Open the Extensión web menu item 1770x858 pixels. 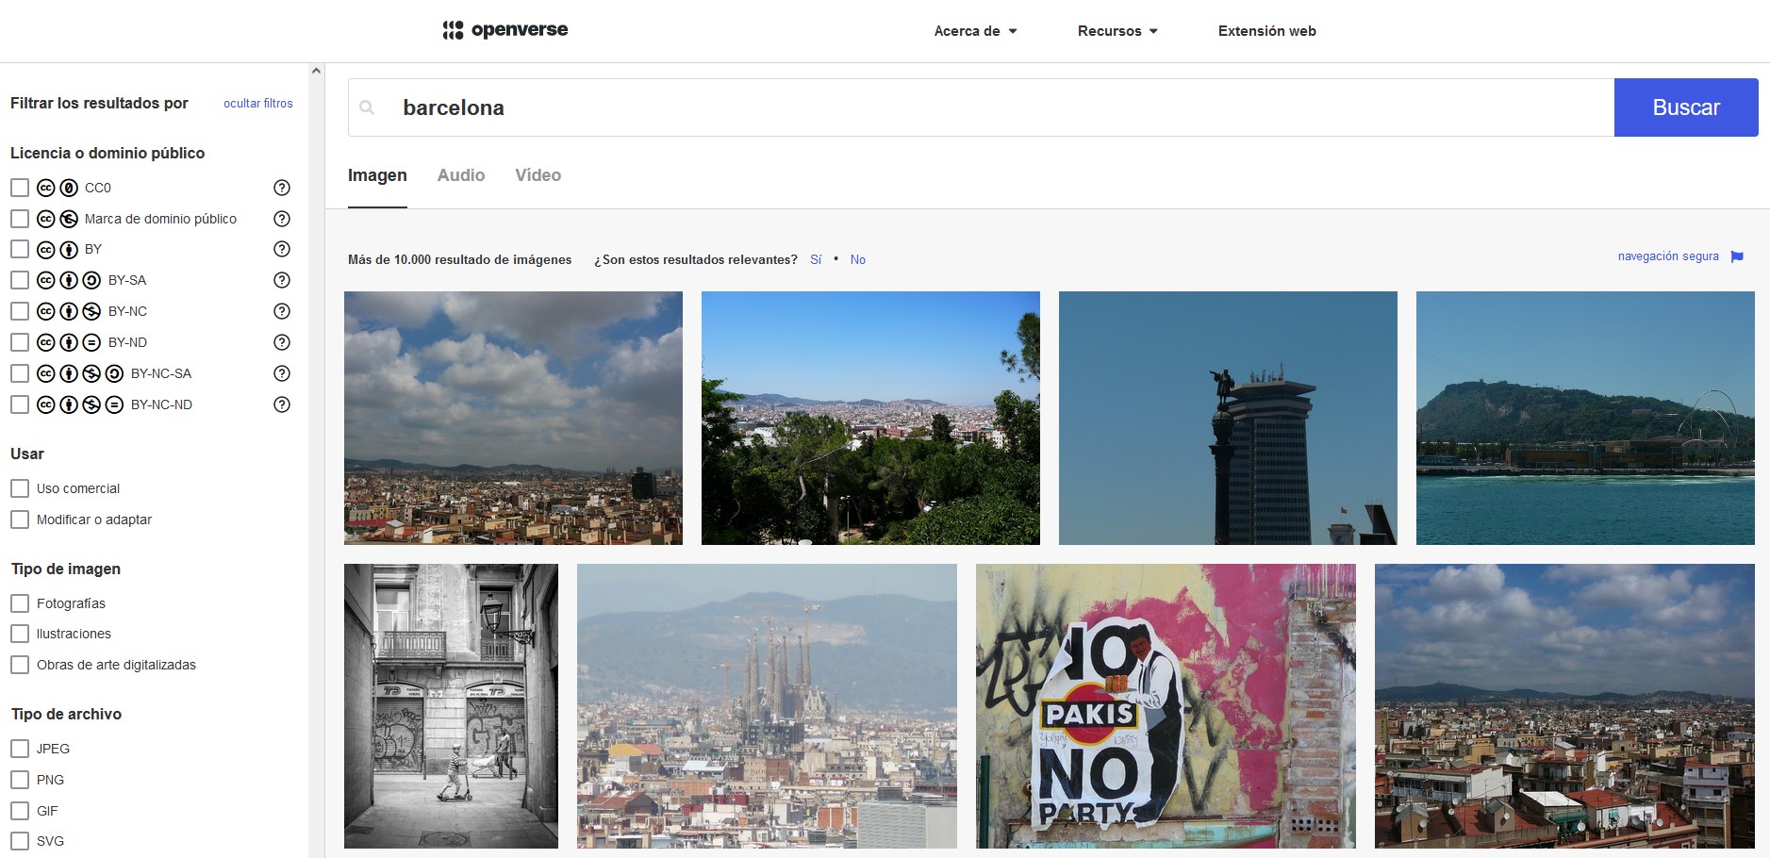tap(1267, 30)
